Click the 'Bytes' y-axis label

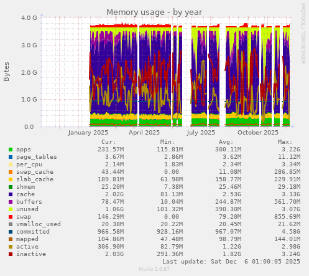click(x=7, y=72)
